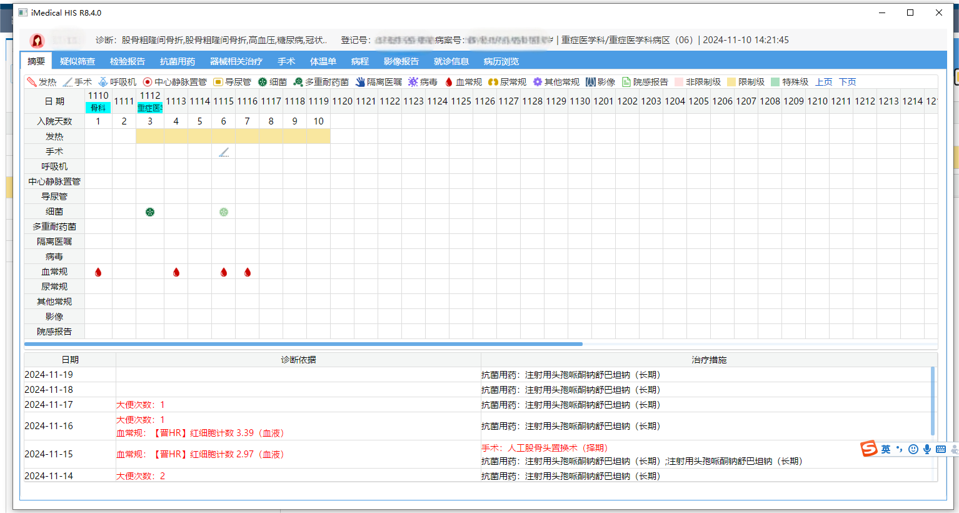
Task: Switch to the 摘要 tab
Action: (36, 61)
